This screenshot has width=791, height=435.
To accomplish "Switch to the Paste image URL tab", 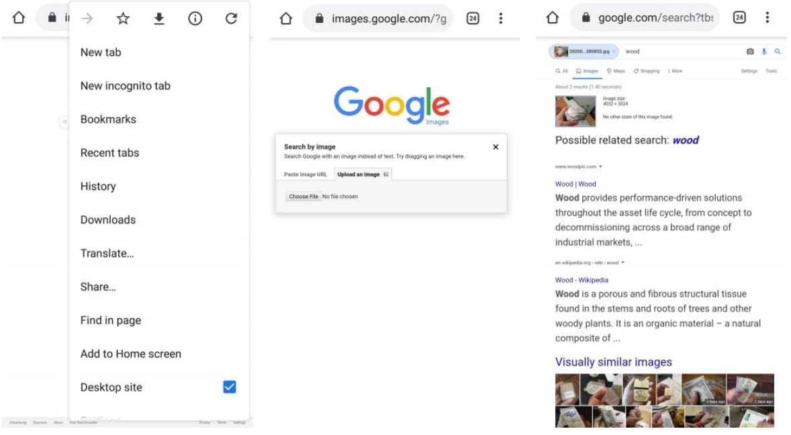I will [x=306, y=175].
